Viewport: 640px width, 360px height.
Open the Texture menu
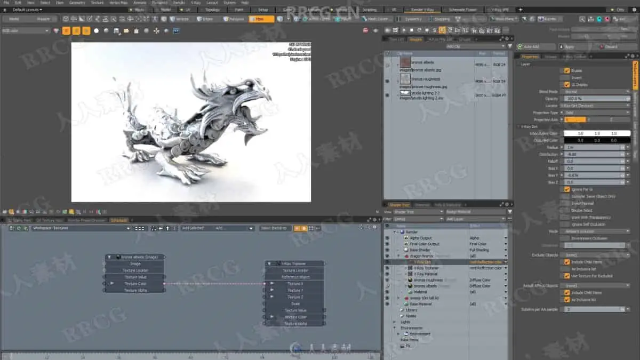(97, 3)
